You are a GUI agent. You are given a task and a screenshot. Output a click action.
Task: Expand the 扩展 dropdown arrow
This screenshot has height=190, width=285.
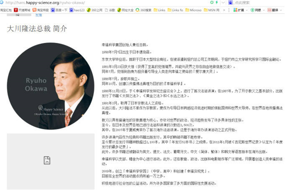pyautogui.click(x=247, y=10)
